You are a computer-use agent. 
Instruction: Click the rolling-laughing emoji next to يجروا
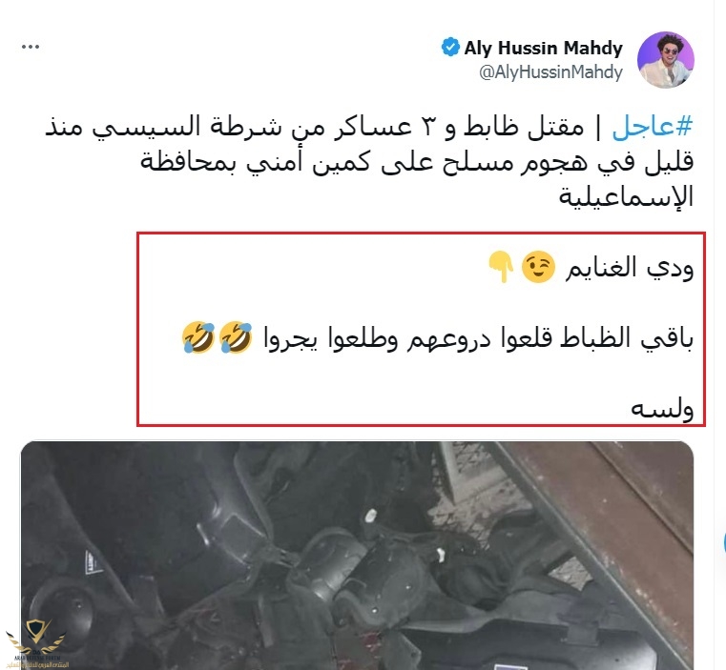coord(237,337)
